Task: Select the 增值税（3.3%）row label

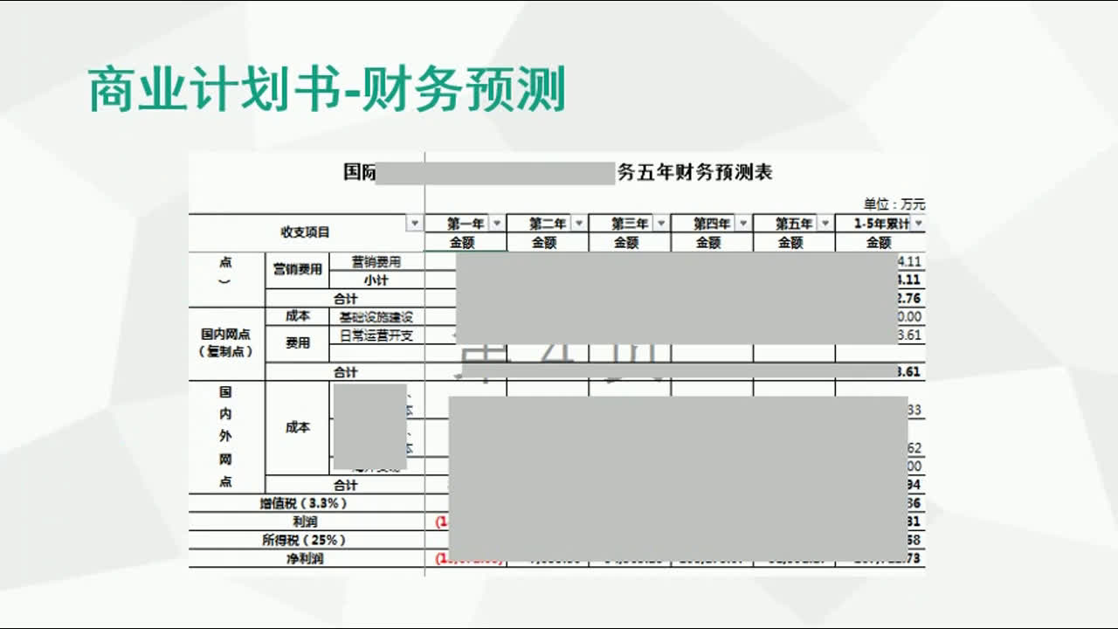Action: coord(307,503)
